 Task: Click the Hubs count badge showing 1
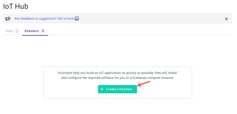17,31
